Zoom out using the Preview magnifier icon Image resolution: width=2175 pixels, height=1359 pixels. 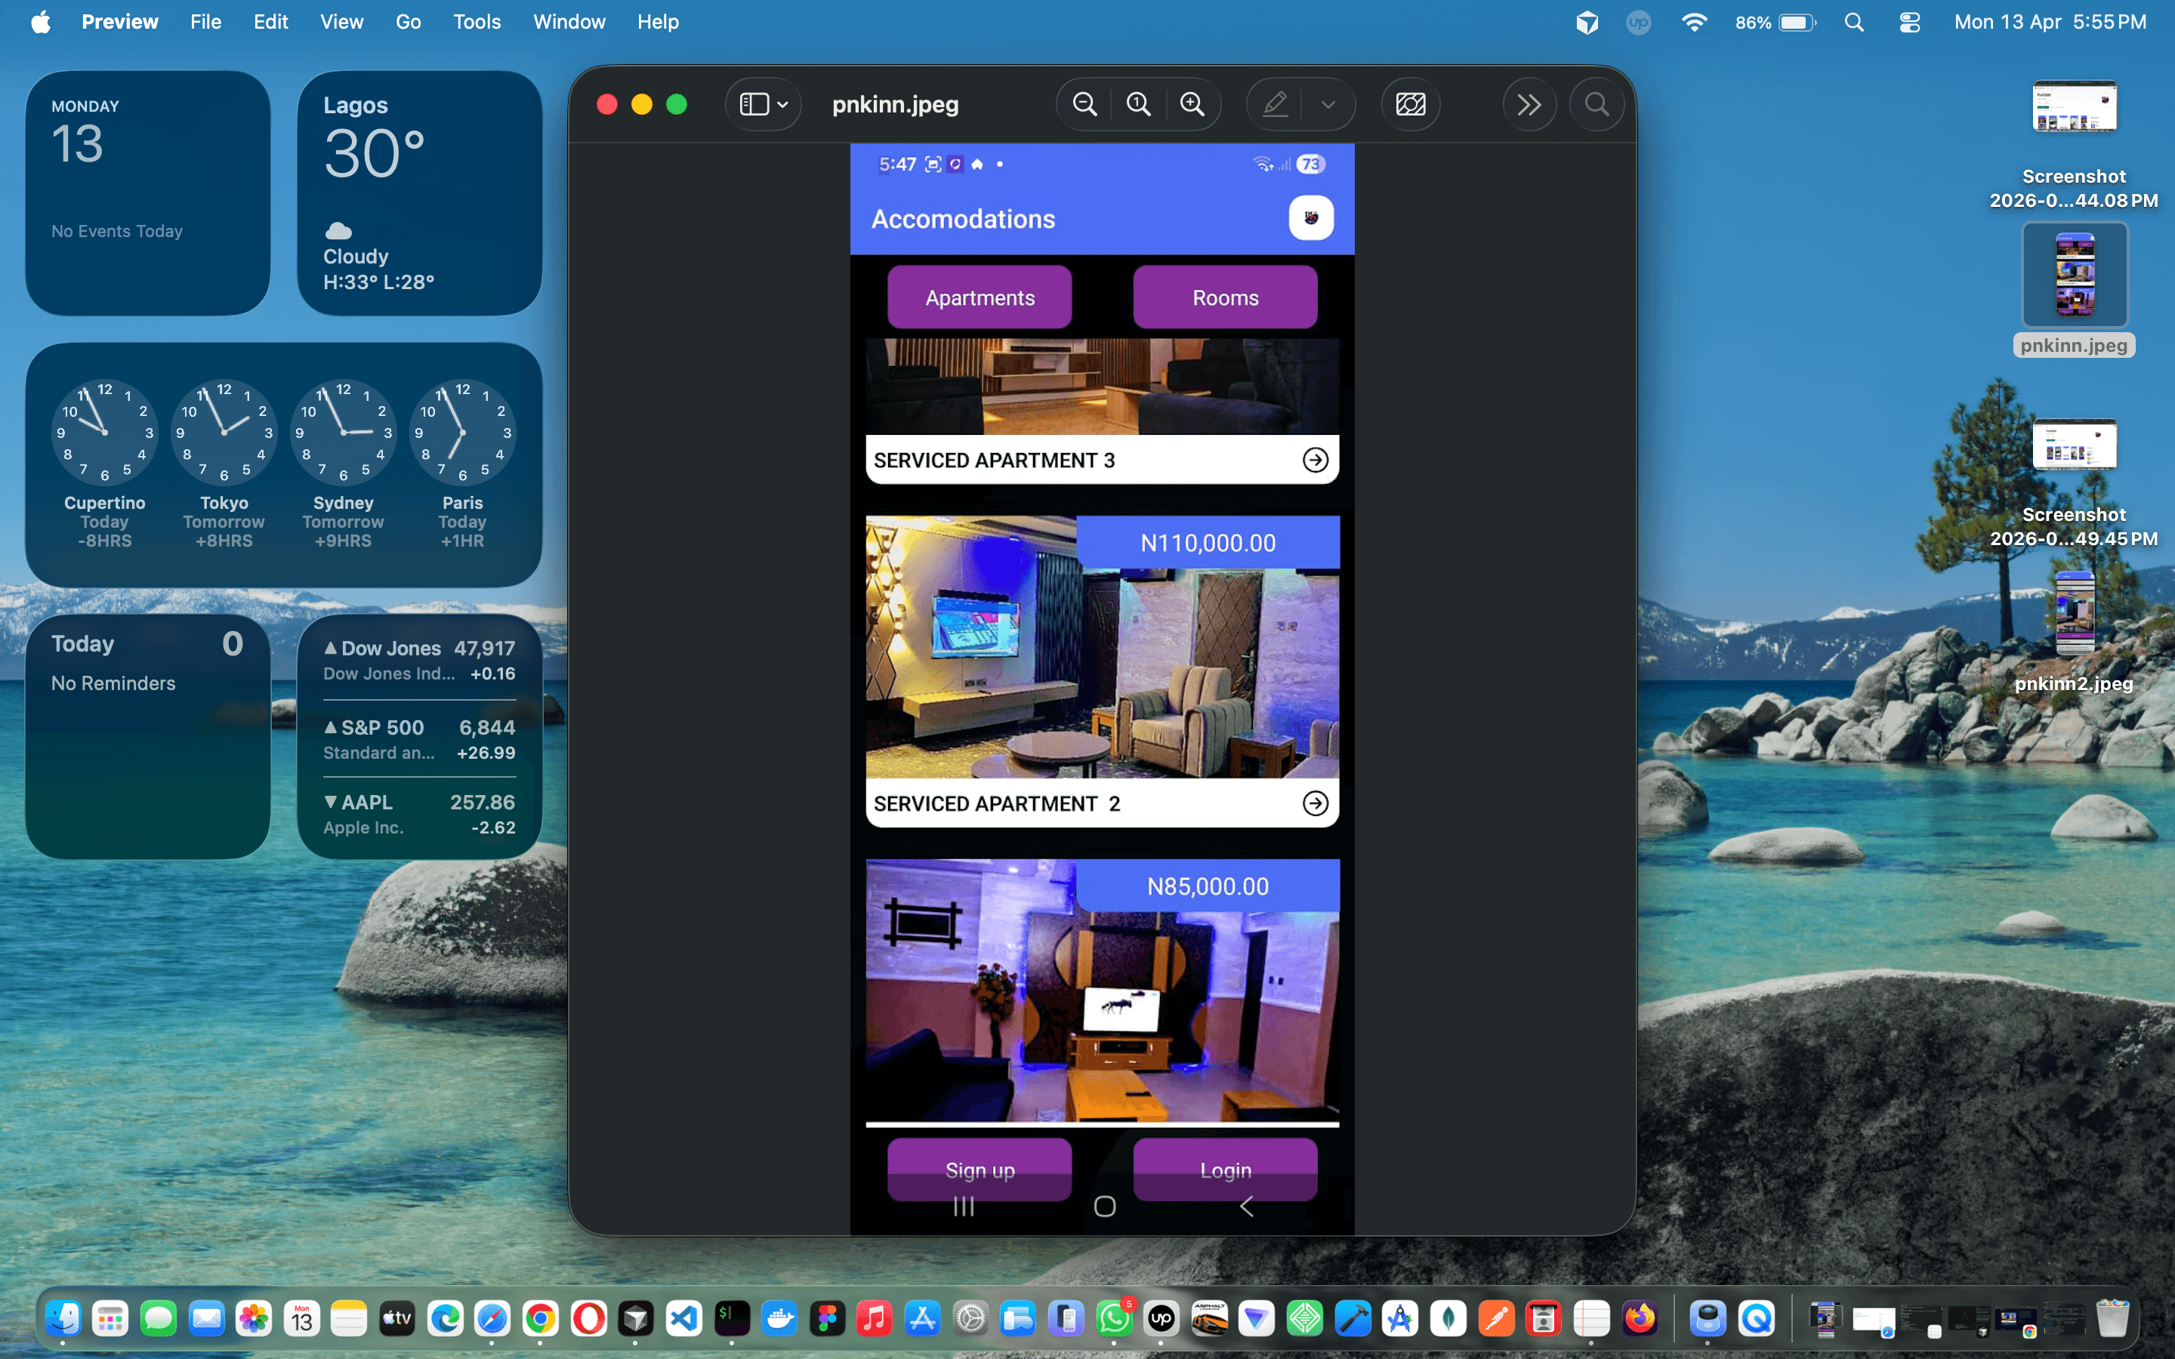tap(1084, 103)
